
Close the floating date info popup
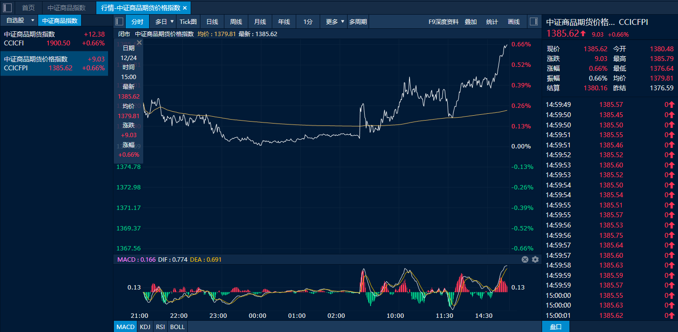pyautogui.click(x=139, y=43)
